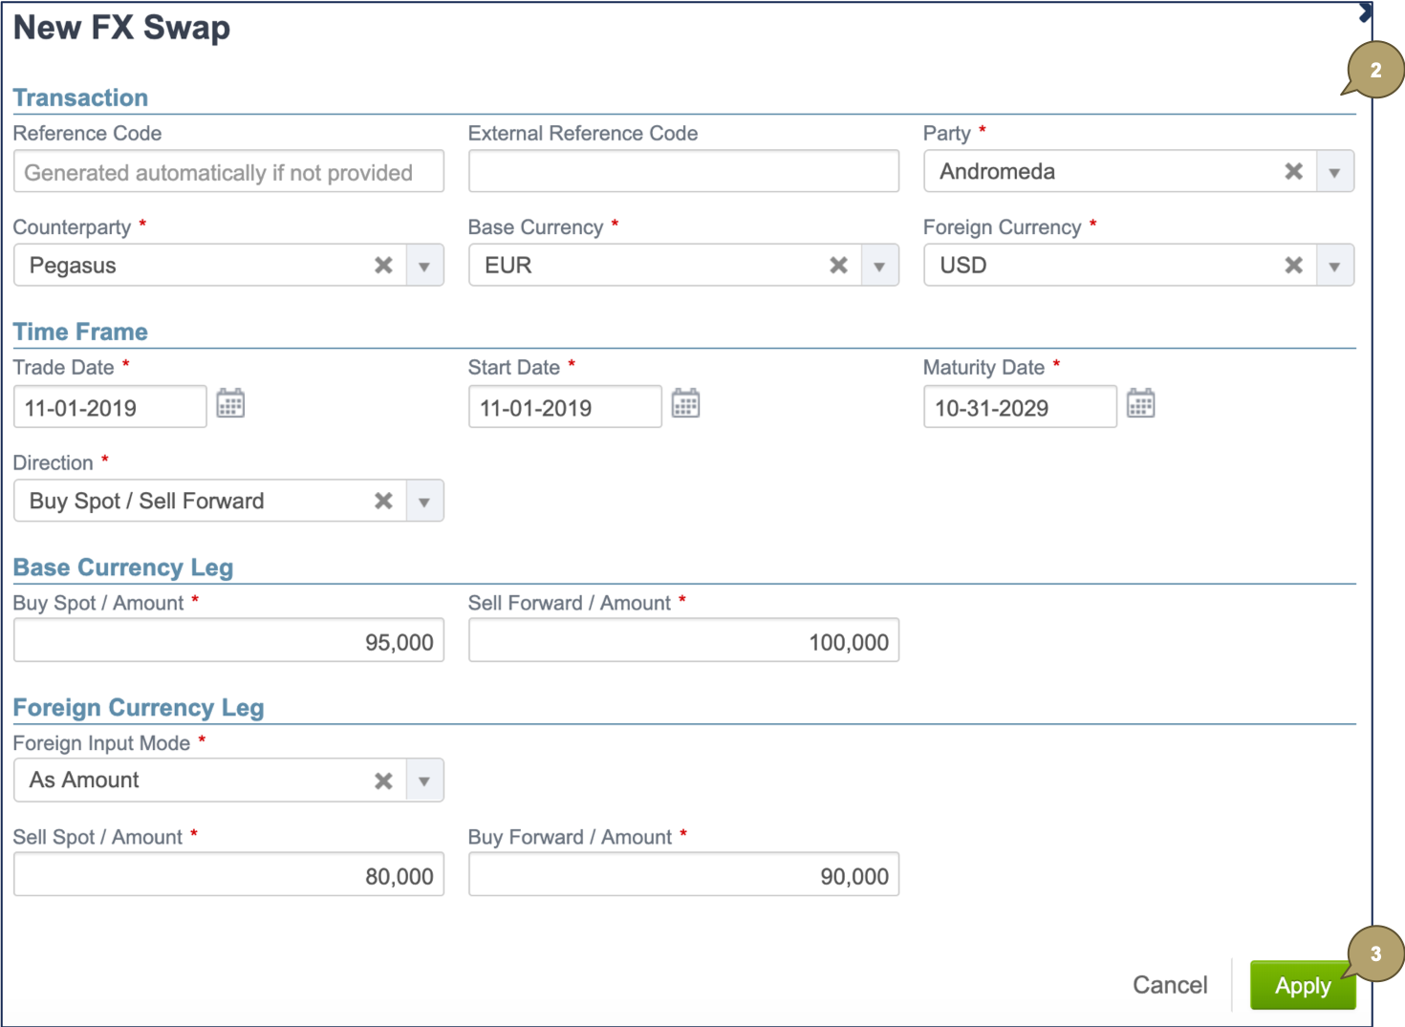
Task: Clear the Party selection Andromeda
Action: 1293,172
